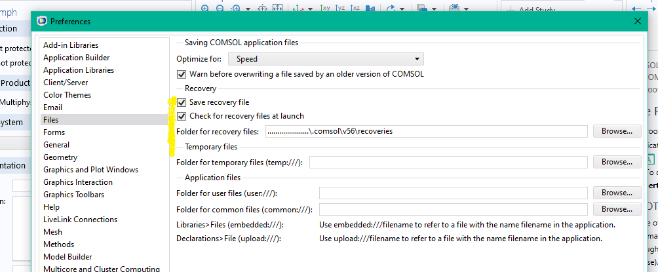Open the dropdown arrow beside the axis icon
Viewport: 658px width, 272px height.
click(309, 9)
